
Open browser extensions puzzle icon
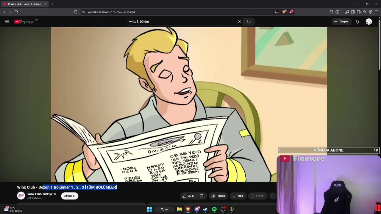pyautogui.click(x=331, y=12)
